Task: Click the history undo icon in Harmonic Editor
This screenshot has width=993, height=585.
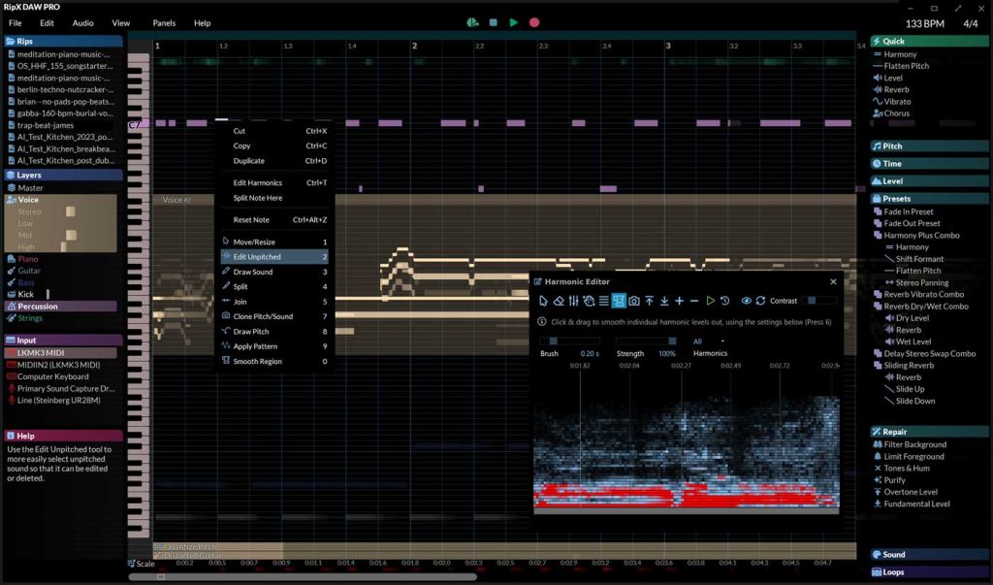Action: tap(725, 301)
